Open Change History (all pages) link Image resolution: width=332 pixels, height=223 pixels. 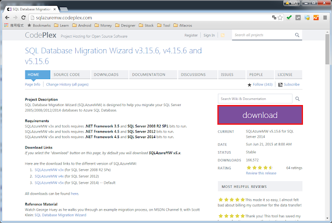point(67,84)
